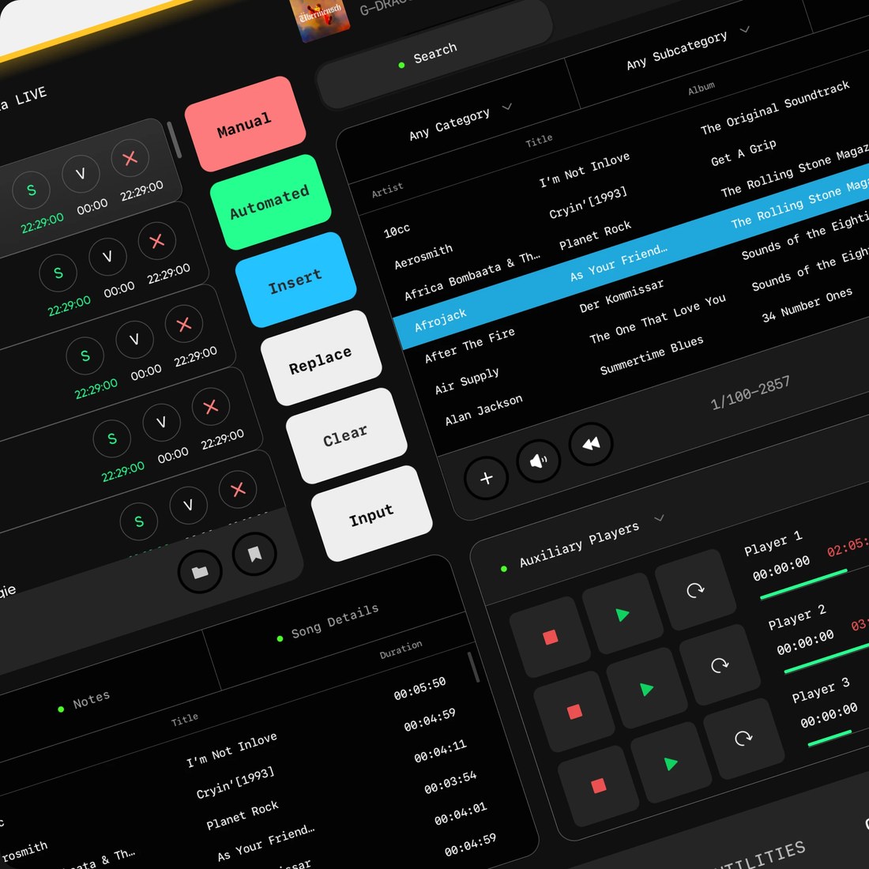Sort by the Album column header

[701, 88]
